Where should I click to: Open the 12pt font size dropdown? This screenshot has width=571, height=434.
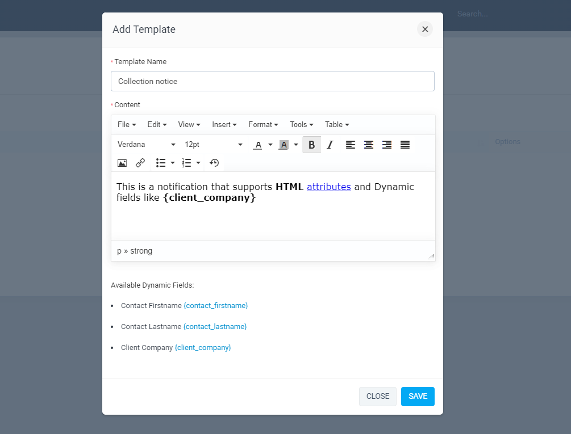[213, 145]
